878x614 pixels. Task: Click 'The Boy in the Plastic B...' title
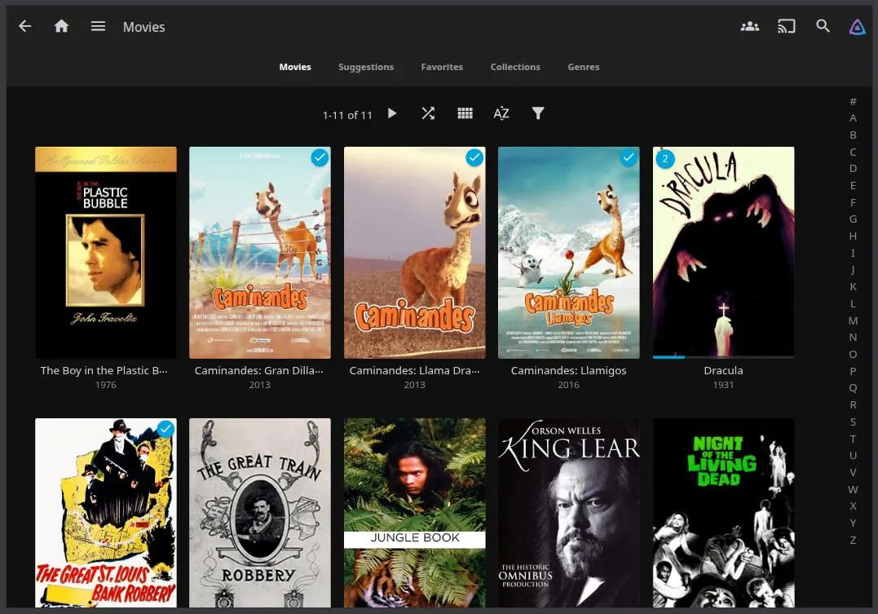click(x=104, y=370)
